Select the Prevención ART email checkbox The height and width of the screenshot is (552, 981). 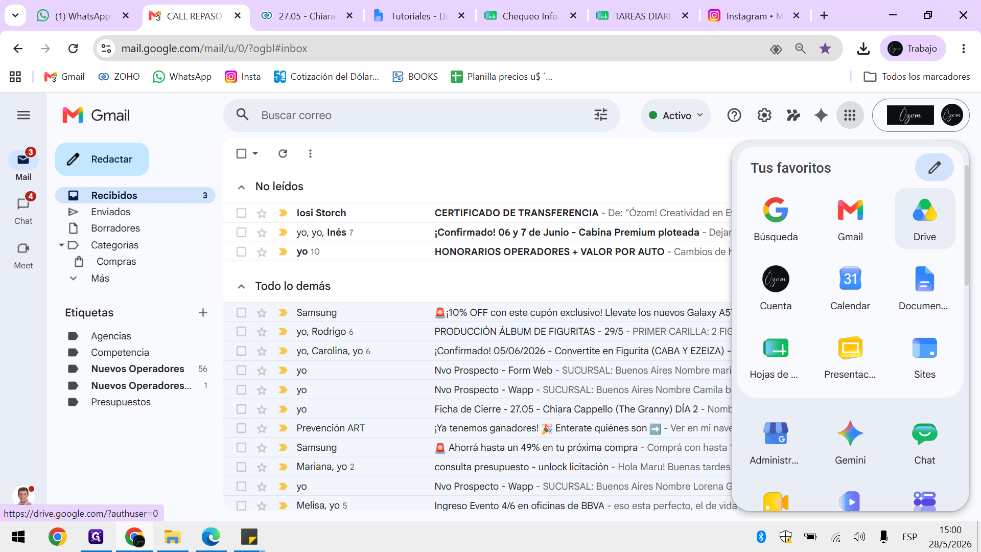coord(241,428)
